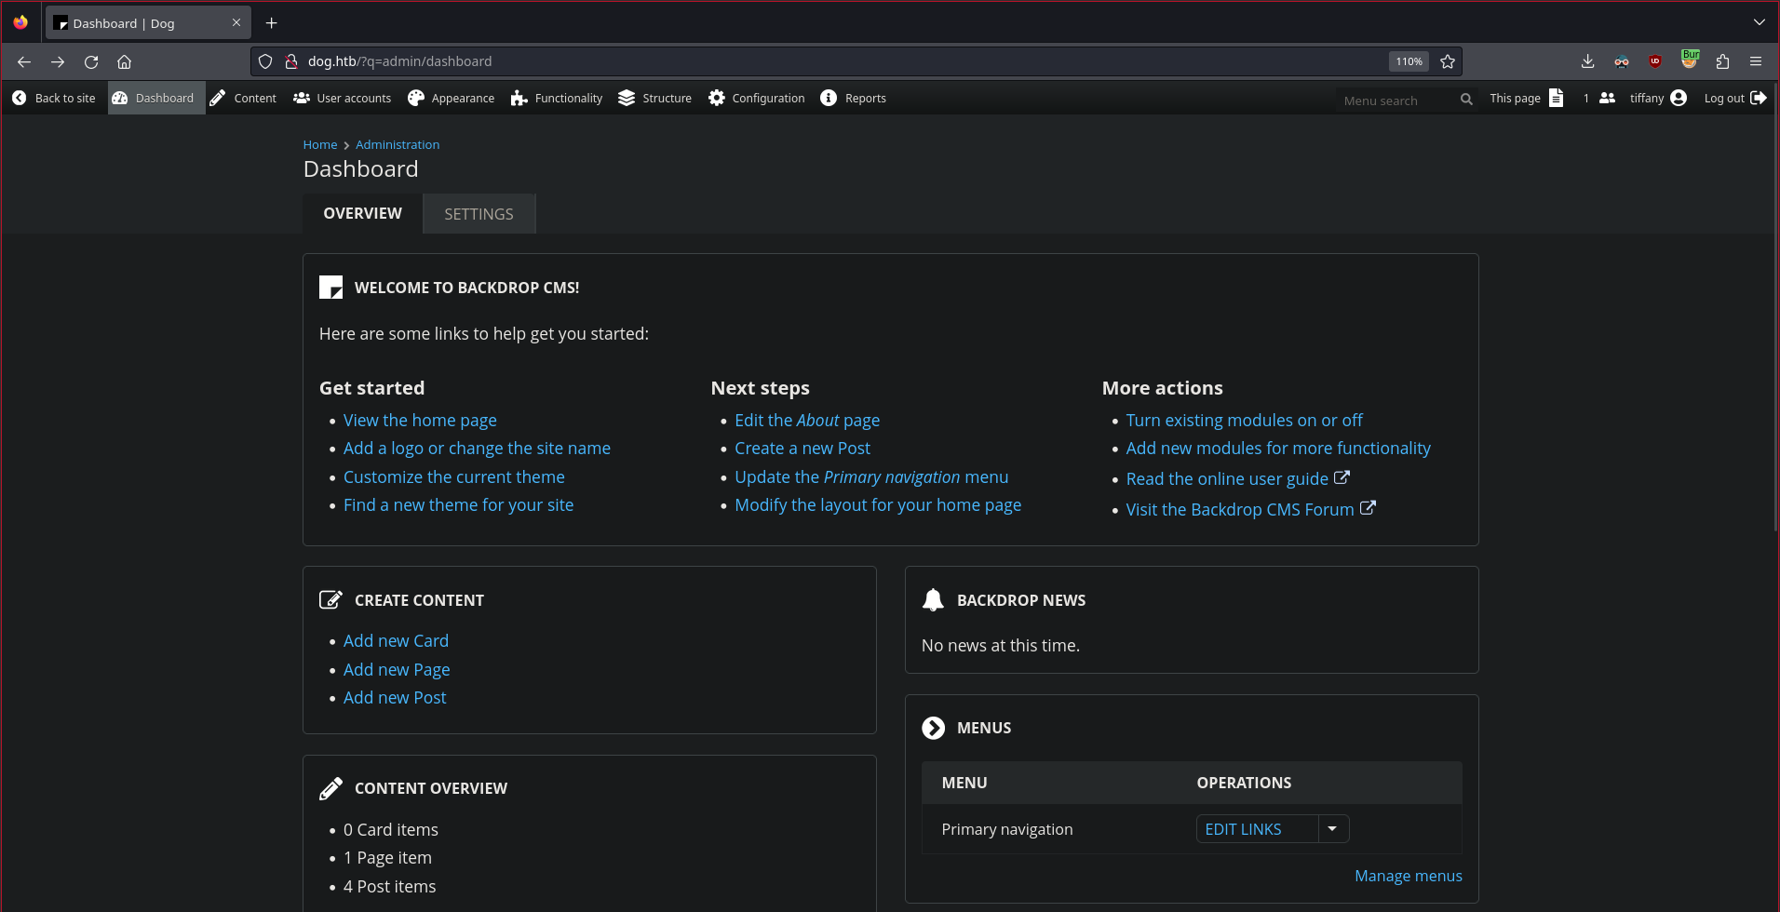Click the glasses extension icon in toolbar
The height and width of the screenshot is (912, 1780).
(1622, 61)
